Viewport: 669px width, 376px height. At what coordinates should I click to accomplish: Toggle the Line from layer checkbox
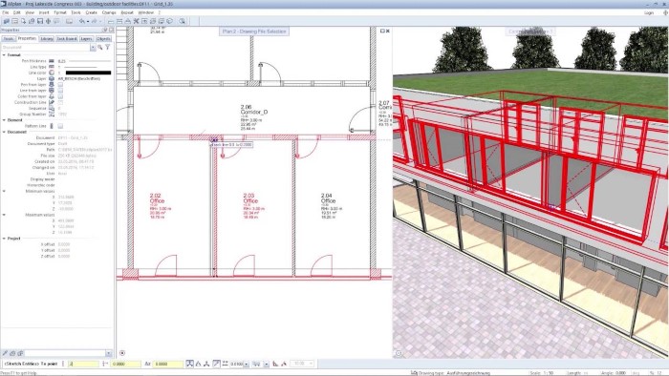click(60, 91)
